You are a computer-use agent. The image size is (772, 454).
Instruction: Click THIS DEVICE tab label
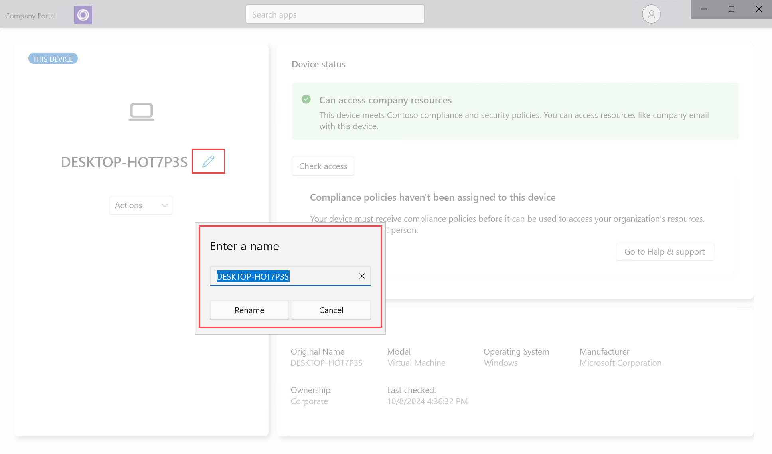coord(52,59)
